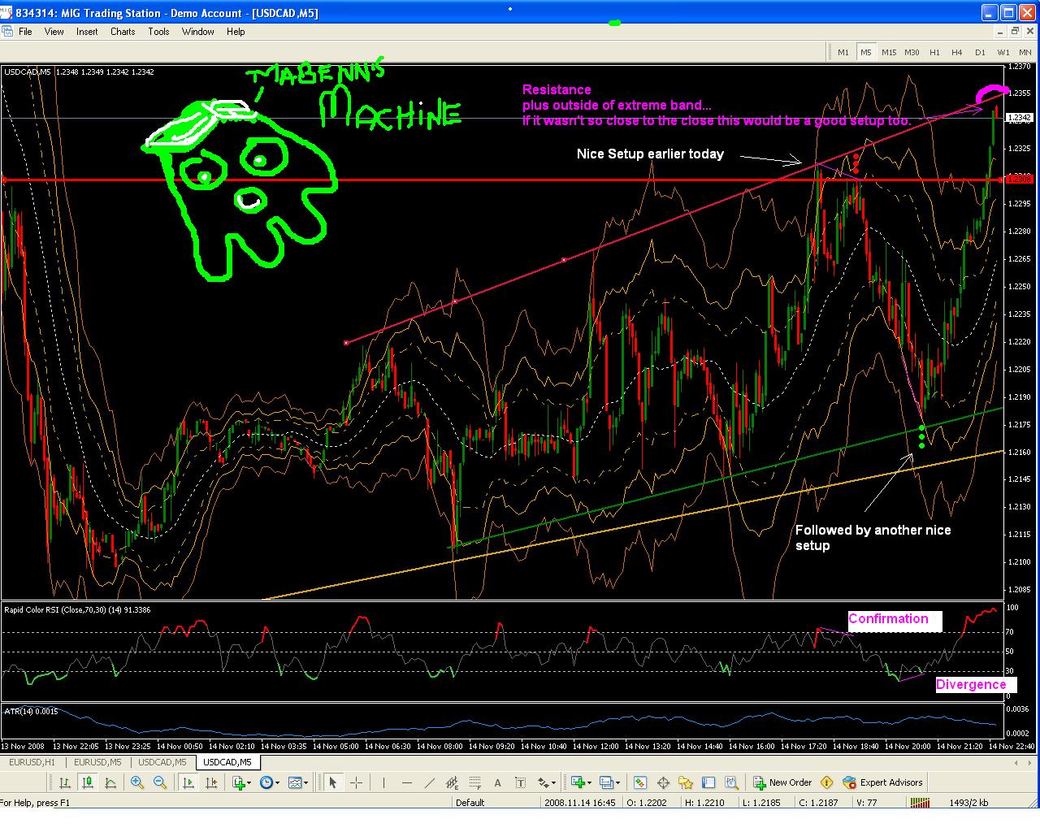Click the connection status bars indicator
Screen dimensions: 1040x832
(919, 803)
